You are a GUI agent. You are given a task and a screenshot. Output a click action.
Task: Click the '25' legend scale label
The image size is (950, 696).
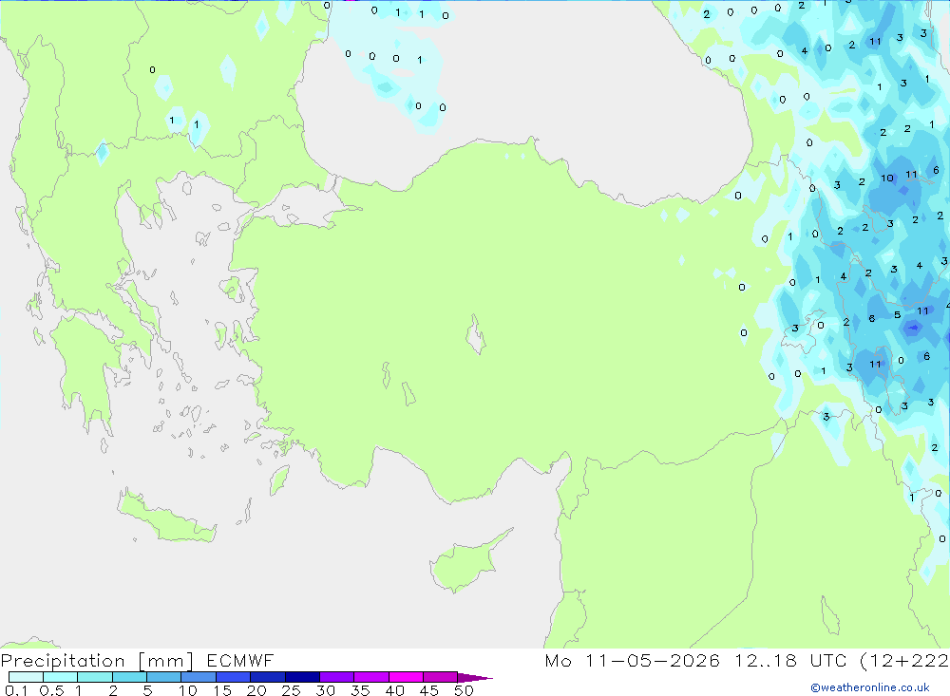coord(292,690)
